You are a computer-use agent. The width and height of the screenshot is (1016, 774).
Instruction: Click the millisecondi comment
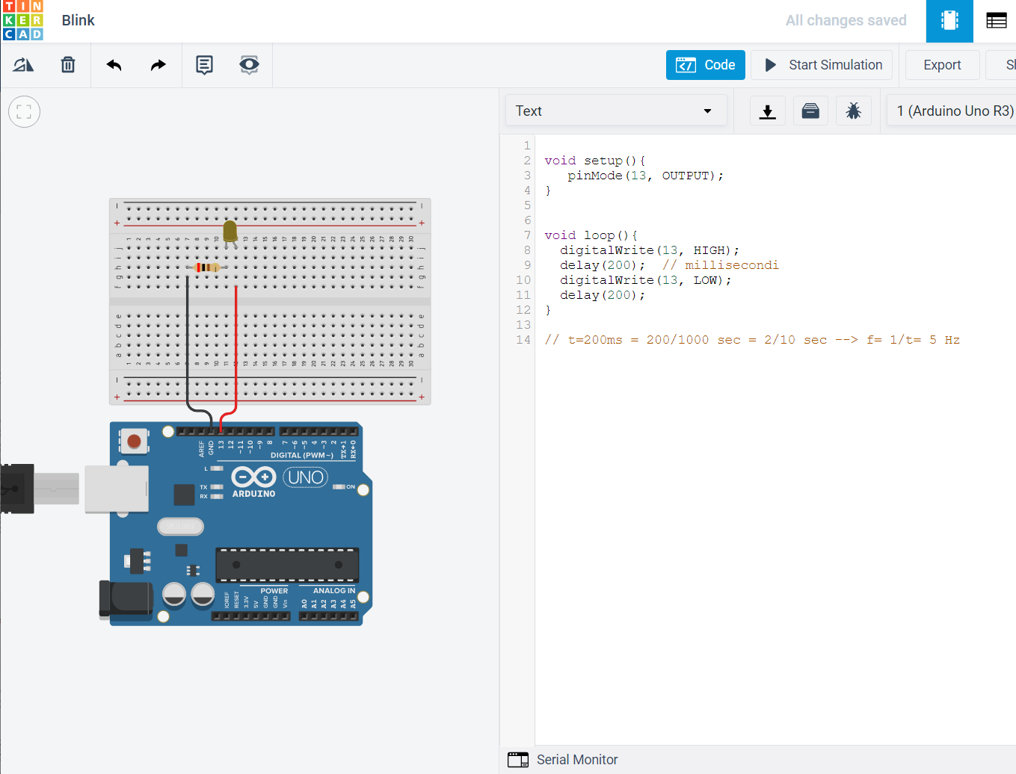(x=721, y=265)
